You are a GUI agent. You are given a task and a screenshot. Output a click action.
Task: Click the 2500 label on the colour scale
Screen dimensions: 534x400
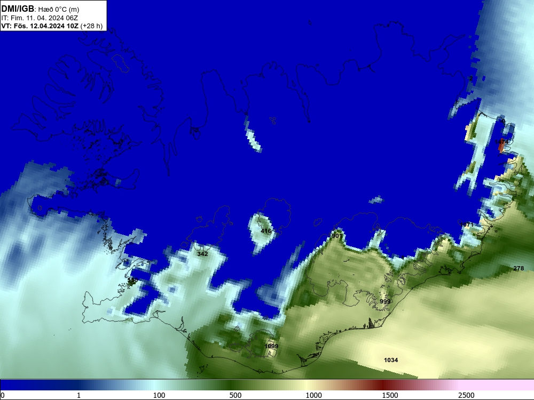pos(466,395)
